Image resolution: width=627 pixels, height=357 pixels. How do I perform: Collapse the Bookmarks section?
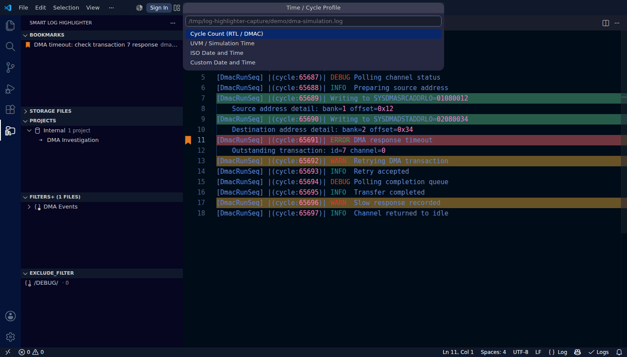click(x=26, y=35)
